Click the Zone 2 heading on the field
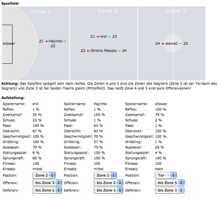 [108, 11]
